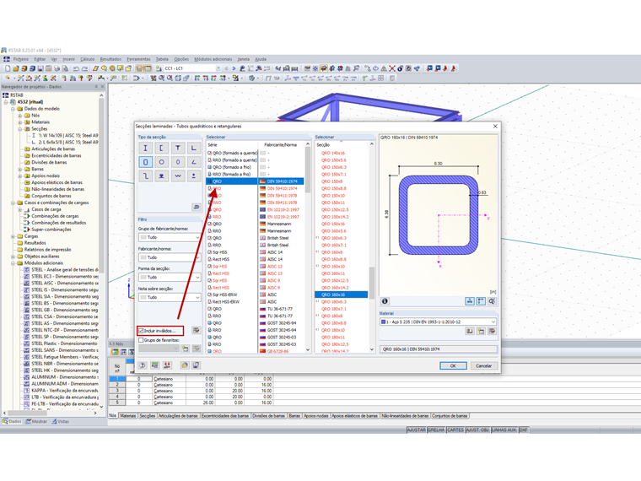Click the info icon under section preview
The height and width of the screenshot is (481, 641).
(x=385, y=301)
